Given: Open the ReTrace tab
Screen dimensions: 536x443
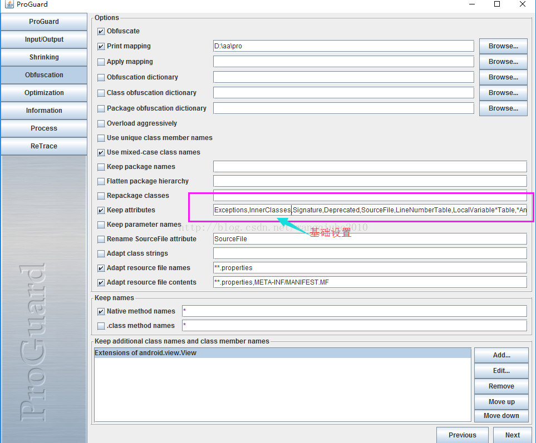Looking at the screenshot, I should (x=44, y=146).
